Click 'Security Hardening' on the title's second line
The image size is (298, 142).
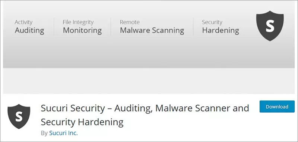click(82, 122)
